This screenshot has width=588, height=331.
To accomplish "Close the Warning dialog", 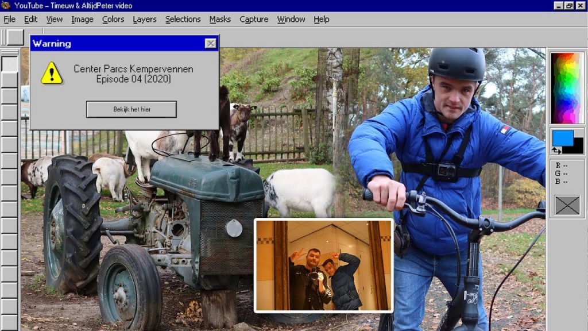I will 211,44.
